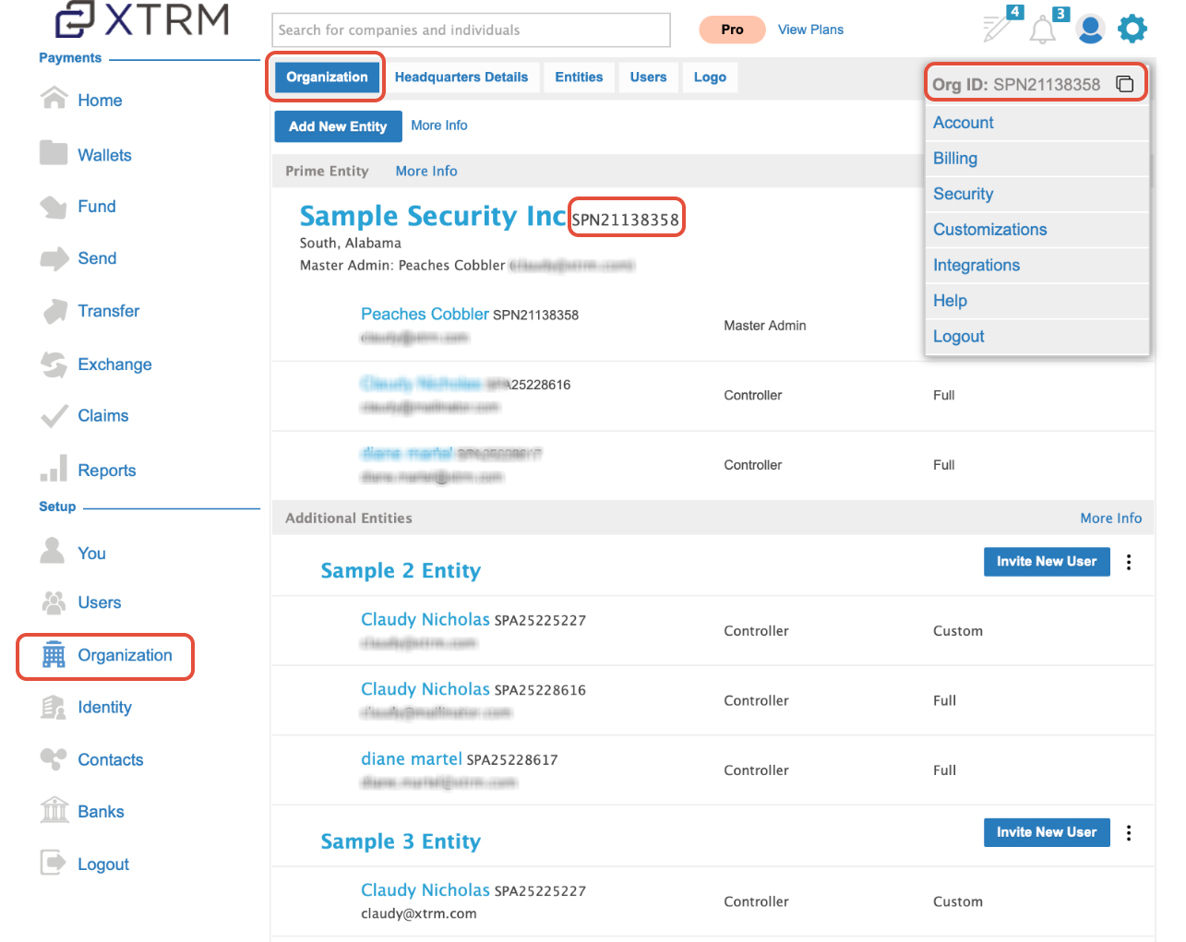Click 'claudy@xtrm.com' email under Sample 3 Entity
The image size is (1186, 942).
point(419,913)
